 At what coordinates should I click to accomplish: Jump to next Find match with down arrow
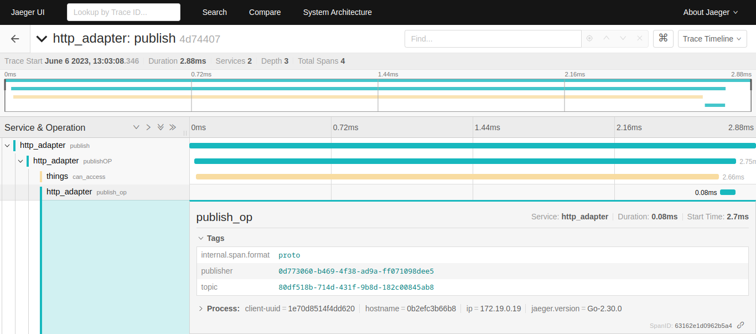(623, 38)
